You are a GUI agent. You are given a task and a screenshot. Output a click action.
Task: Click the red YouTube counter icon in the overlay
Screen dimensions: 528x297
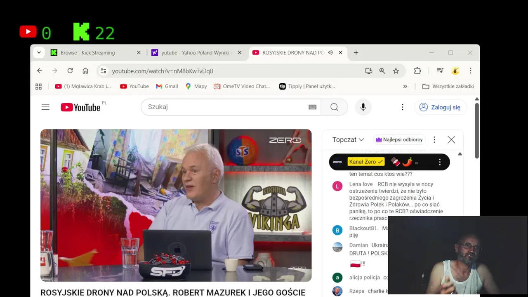pyautogui.click(x=28, y=32)
